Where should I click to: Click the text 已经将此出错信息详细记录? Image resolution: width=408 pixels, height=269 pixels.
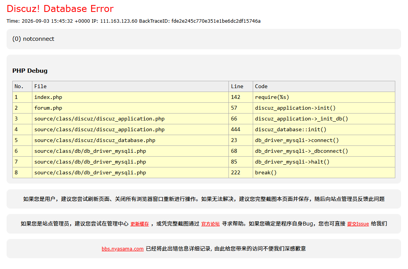click(x=179, y=249)
